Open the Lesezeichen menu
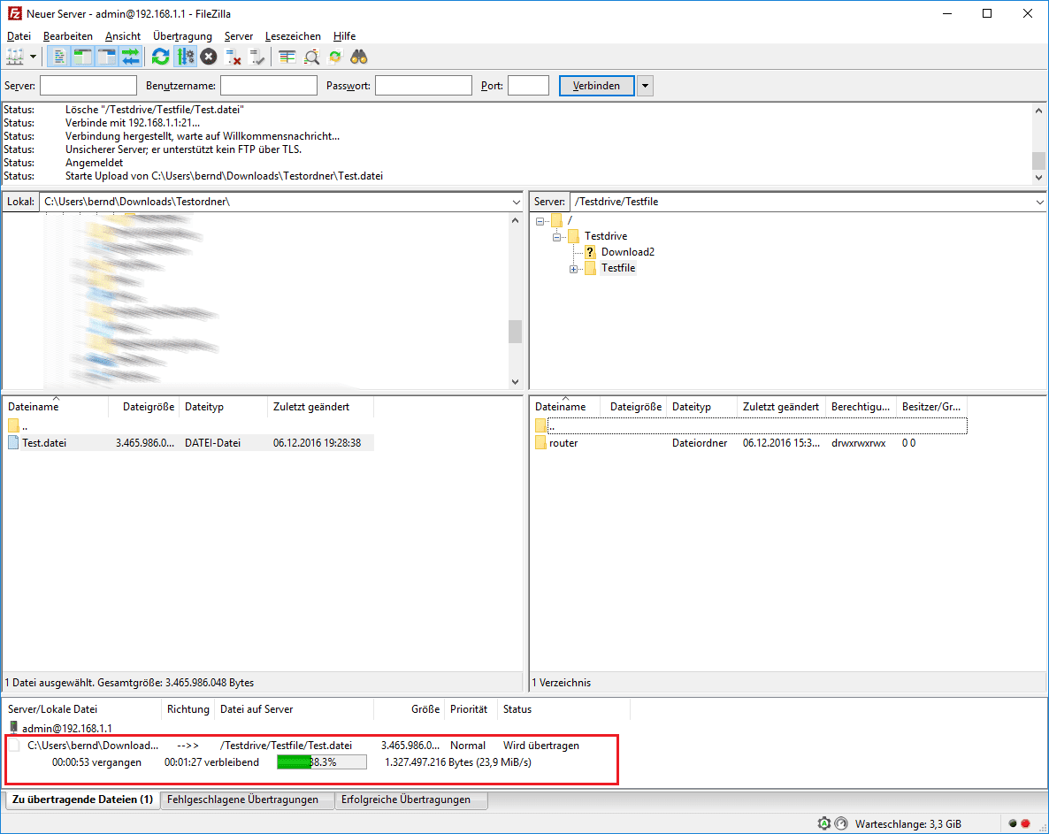 click(293, 36)
